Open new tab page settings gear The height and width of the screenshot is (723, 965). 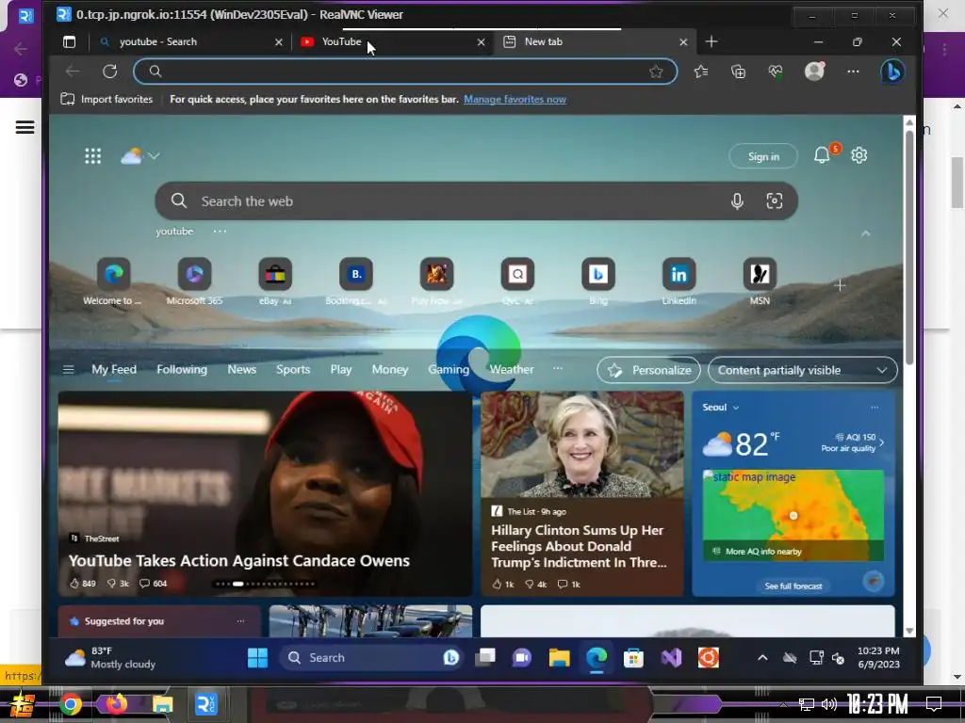tap(859, 155)
